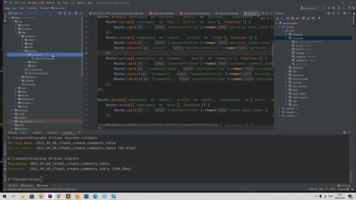Click Collapse All icon in Project panel header
356x200 pixels.
click(x=70, y=13)
